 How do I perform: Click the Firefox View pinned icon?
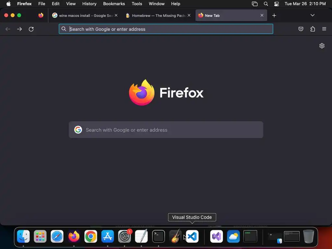[41, 15]
